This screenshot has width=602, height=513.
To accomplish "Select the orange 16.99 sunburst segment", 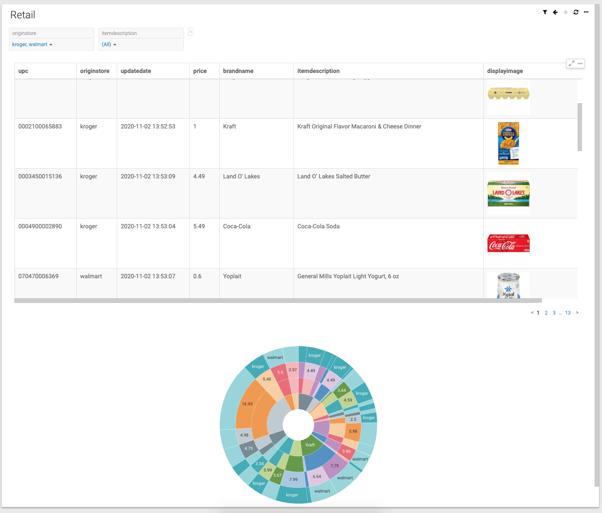I will [x=246, y=403].
